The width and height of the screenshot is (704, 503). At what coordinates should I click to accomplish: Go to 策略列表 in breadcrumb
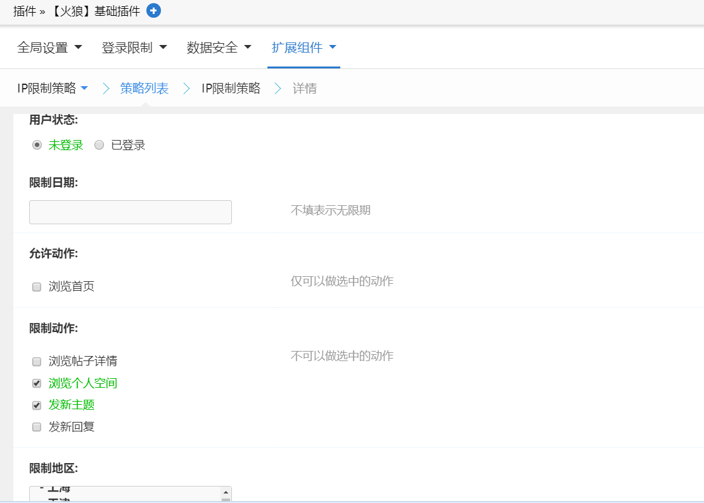(144, 88)
